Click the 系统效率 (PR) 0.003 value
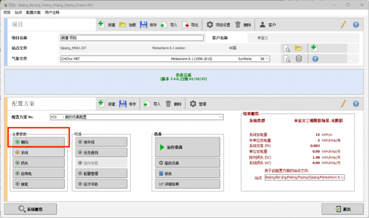The height and width of the screenshot is (218, 369). point(315,146)
